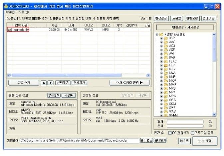
Task: Click the WAV folder icon
Action: pyautogui.click(x=166, y=112)
